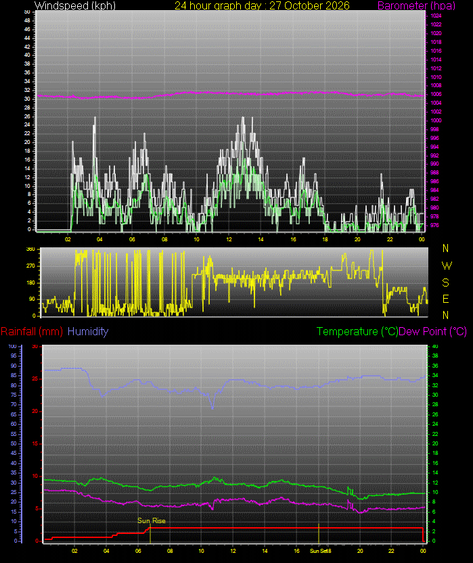Click the 'Temperature (°C)' legend label

357,331
